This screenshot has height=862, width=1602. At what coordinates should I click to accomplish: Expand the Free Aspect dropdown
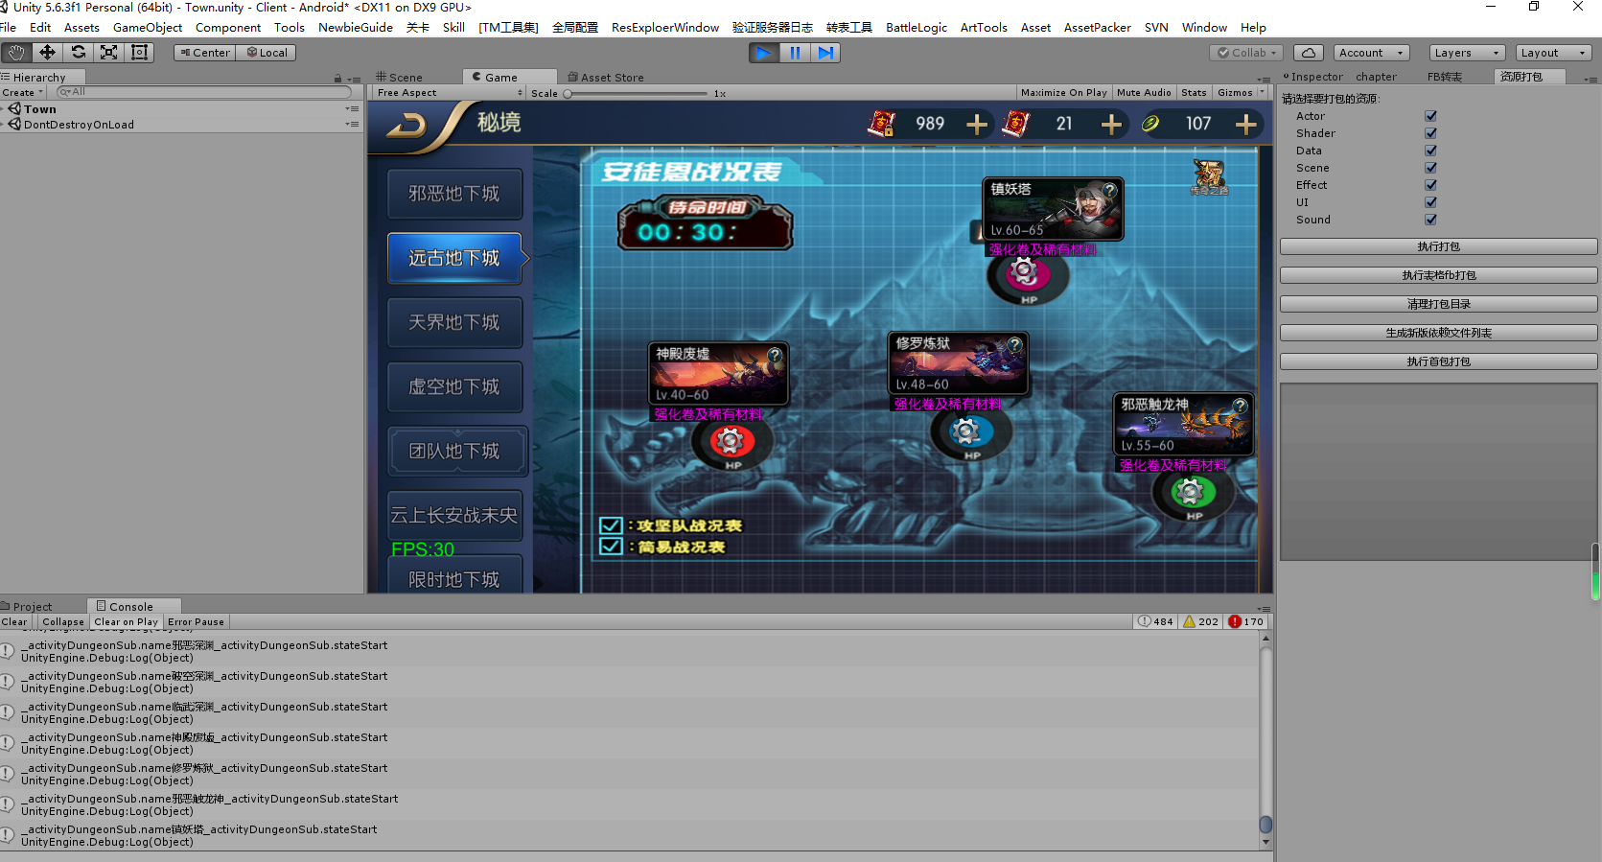(x=449, y=93)
